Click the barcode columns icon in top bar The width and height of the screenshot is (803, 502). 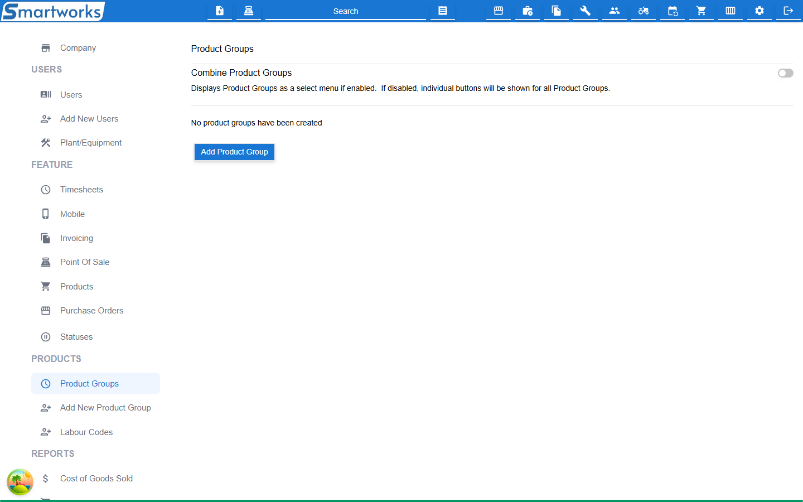(731, 11)
